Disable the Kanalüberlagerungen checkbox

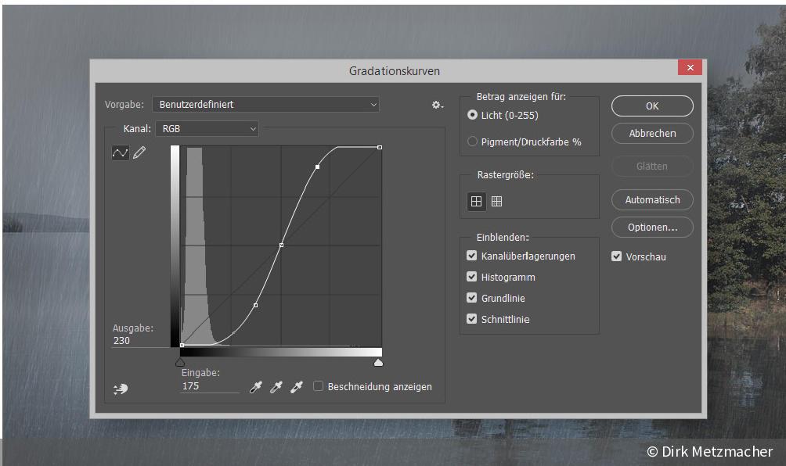[471, 256]
